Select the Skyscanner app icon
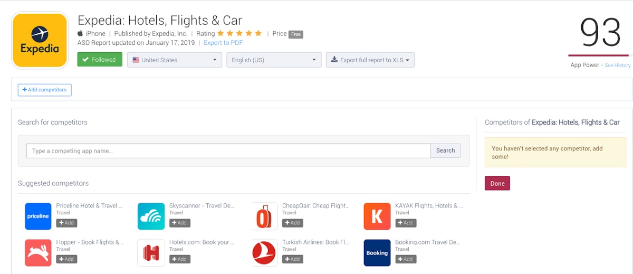 [151, 216]
